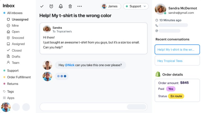Screen dimensions: 201x113
Task: Snooze conversation using alarm clock icon
Action: click(x=51, y=6)
